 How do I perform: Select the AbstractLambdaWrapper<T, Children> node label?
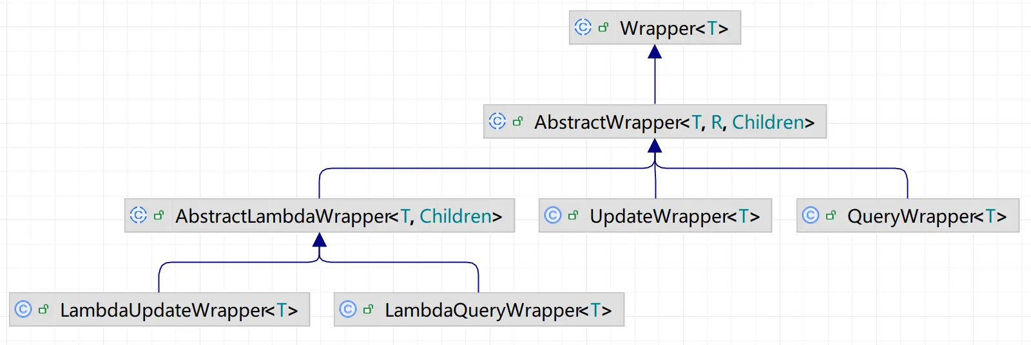(338, 216)
